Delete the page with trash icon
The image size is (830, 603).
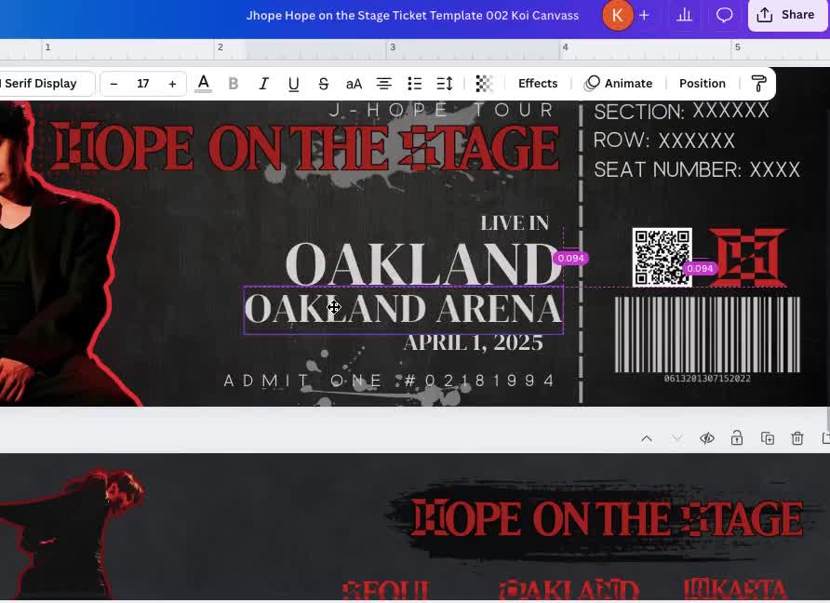pyautogui.click(x=797, y=438)
